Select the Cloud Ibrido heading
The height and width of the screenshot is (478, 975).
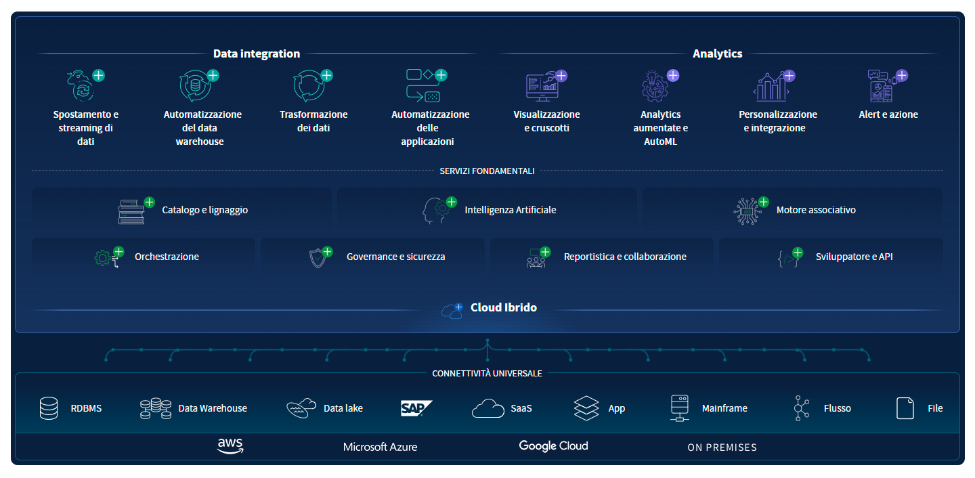[504, 307]
